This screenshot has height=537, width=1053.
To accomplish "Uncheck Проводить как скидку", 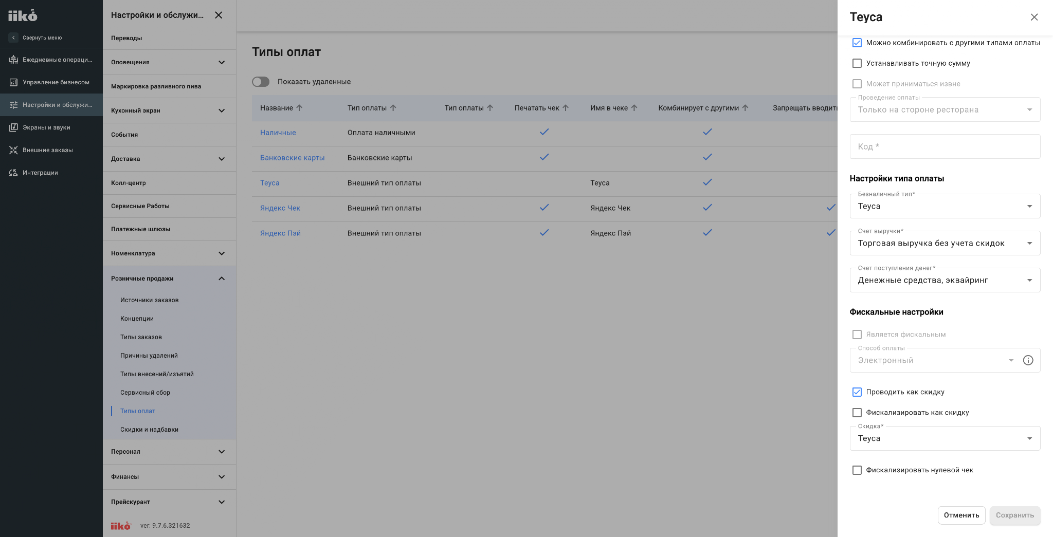I will (857, 392).
